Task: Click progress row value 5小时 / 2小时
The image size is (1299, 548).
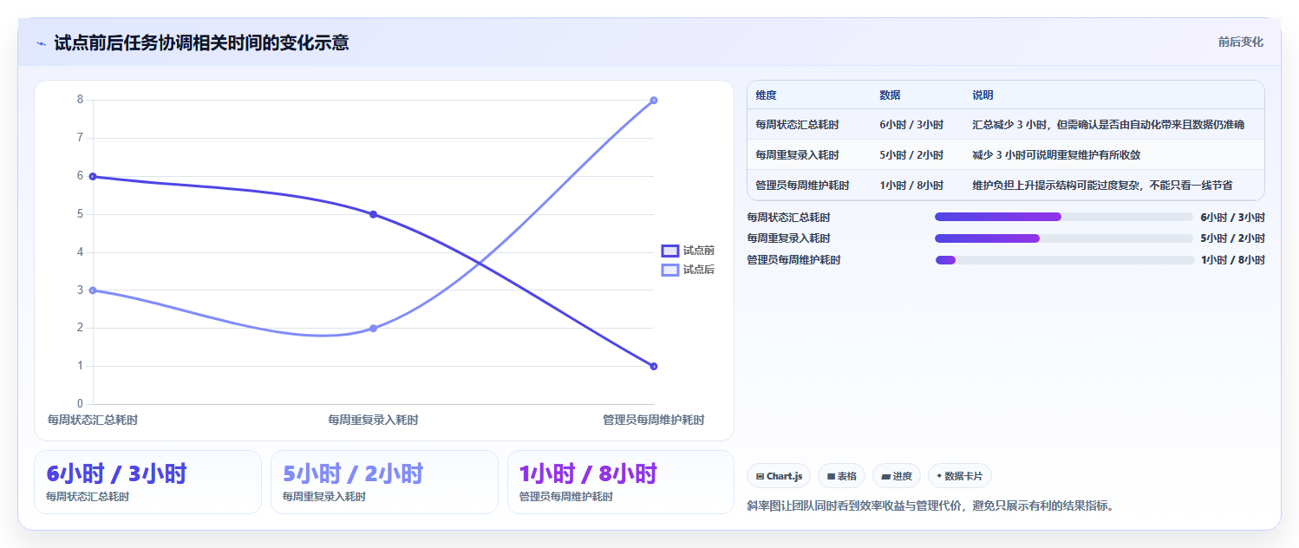Action: [x=1232, y=238]
